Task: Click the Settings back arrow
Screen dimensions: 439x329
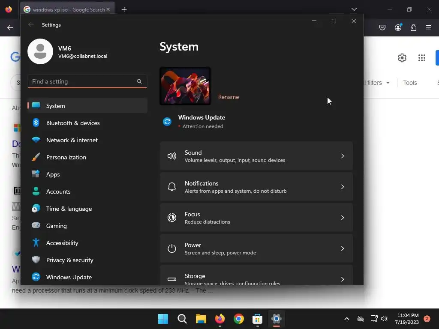Action: point(31,24)
